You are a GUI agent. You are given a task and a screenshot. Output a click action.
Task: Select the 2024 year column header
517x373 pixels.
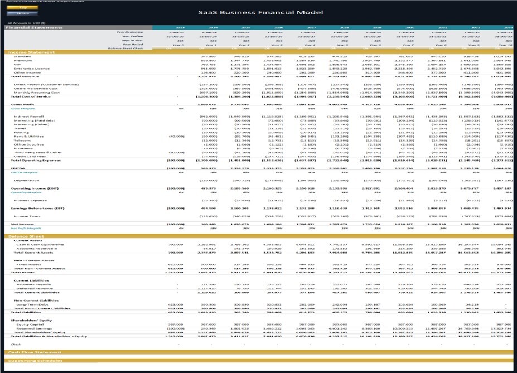212,28
